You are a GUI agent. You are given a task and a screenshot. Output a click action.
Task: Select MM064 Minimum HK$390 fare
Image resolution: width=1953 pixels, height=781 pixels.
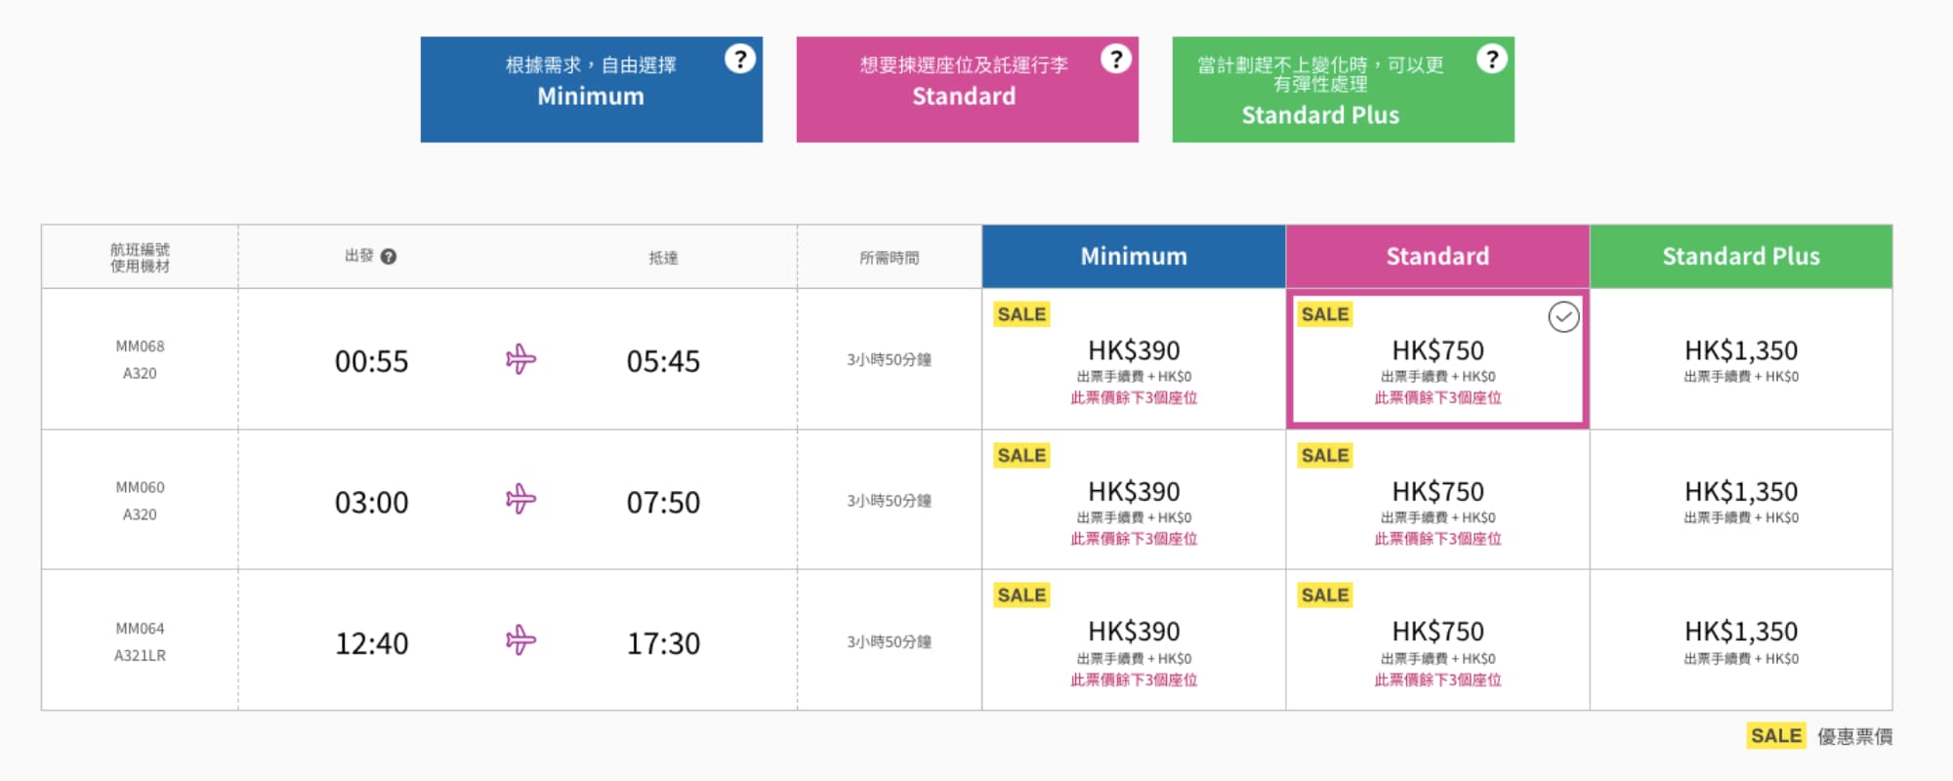[x=1134, y=640]
